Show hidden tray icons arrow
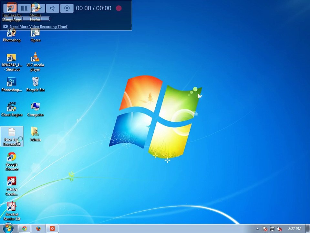310x233 pixels. [x=257, y=229]
